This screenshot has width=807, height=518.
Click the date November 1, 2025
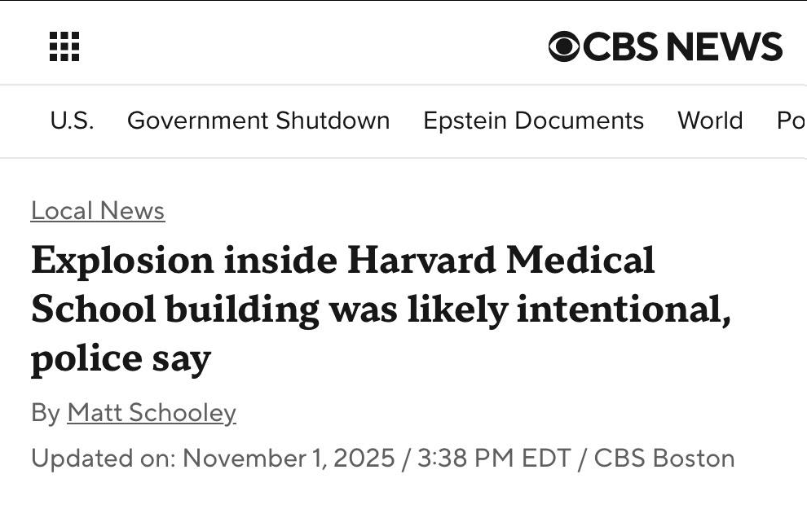pos(289,458)
